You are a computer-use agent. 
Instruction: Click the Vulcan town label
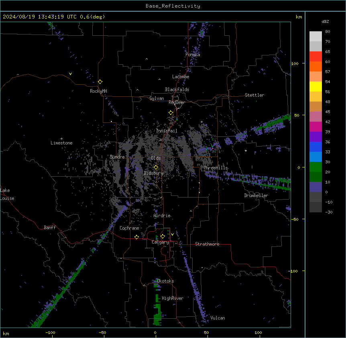tap(218, 318)
